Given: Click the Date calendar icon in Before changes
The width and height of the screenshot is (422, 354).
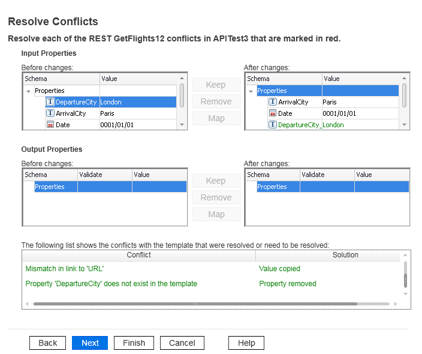Looking at the screenshot, I should (x=50, y=125).
